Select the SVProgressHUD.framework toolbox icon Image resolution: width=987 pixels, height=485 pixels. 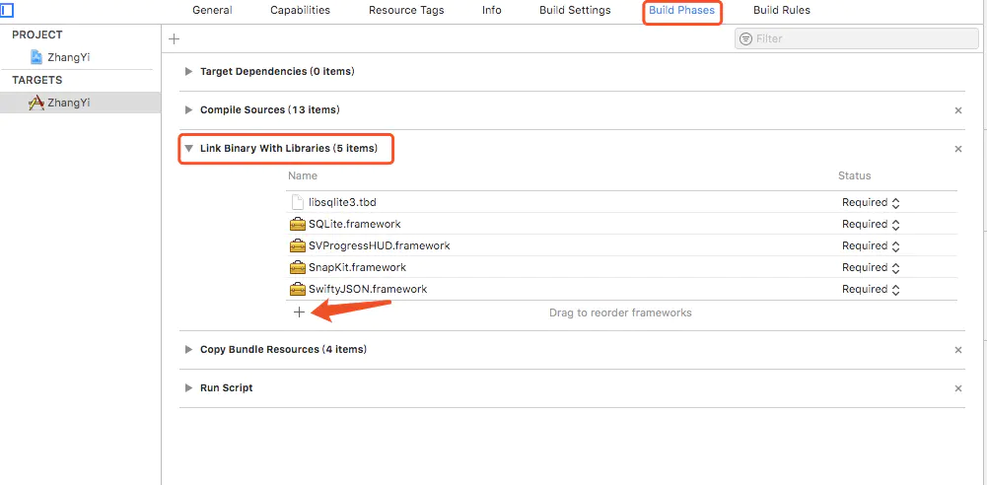[298, 246]
